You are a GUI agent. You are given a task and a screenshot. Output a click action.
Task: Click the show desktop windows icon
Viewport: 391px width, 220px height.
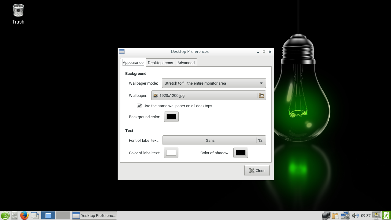[x=35, y=216]
